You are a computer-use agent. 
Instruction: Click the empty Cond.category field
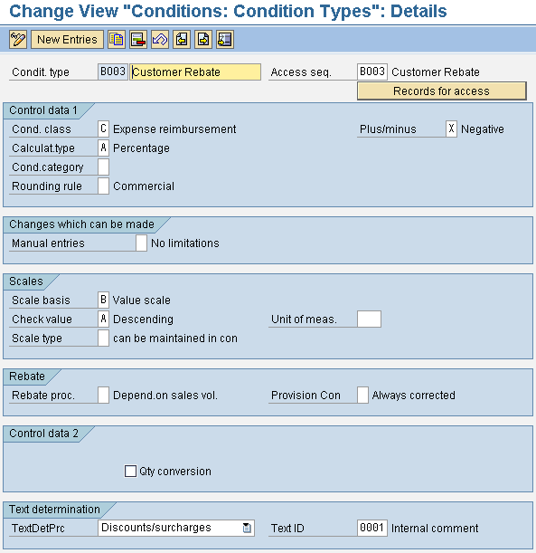point(103,167)
